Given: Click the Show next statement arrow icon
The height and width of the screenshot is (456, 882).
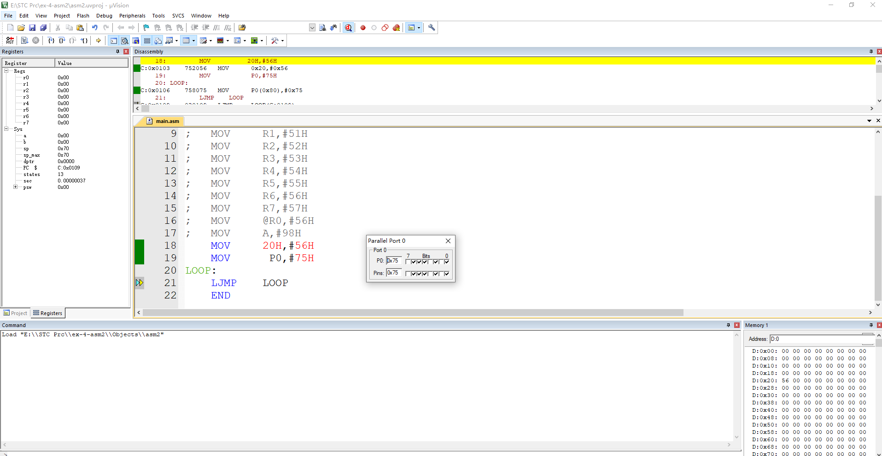Looking at the screenshot, I should click(x=98, y=41).
